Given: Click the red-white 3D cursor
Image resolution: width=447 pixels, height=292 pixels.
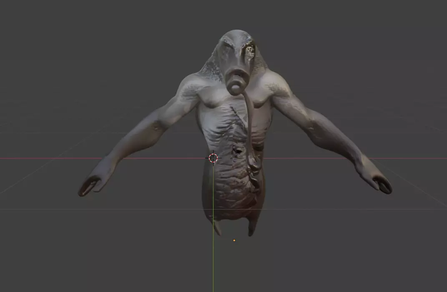Looking at the screenshot, I should 213,158.
